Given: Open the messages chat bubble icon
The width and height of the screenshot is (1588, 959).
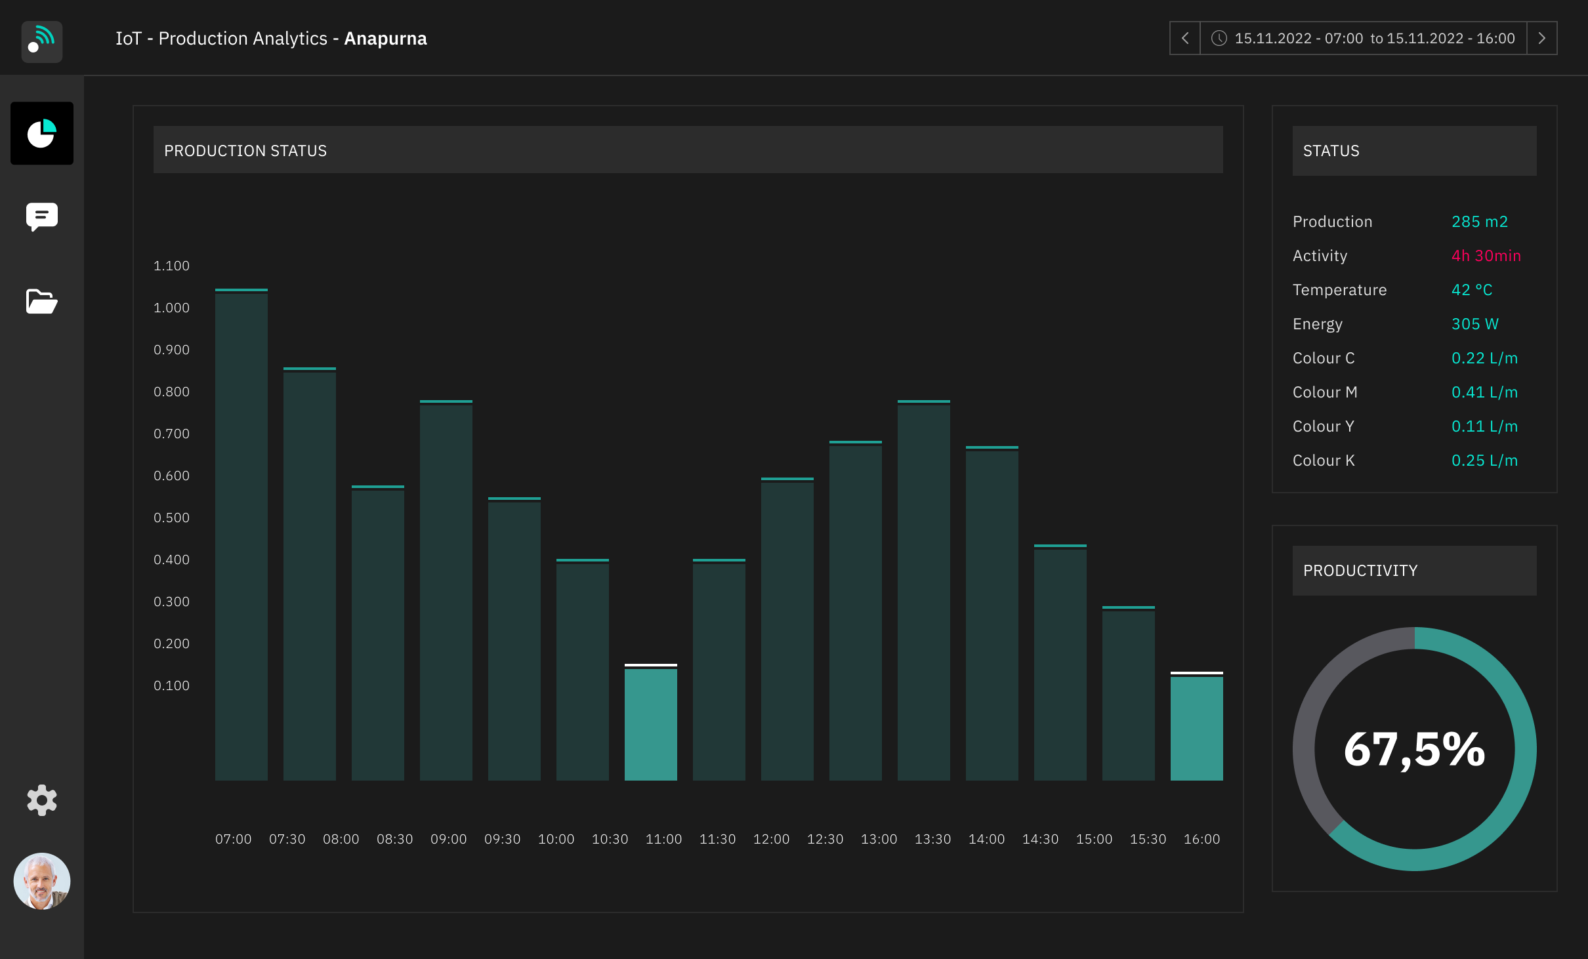Looking at the screenshot, I should (41, 216).
